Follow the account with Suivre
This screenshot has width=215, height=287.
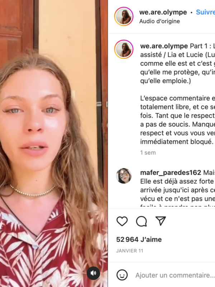pyautogui.click(x=205, y=12)
